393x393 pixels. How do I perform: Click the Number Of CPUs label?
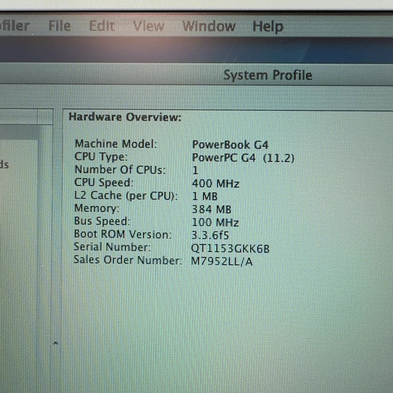120,170
